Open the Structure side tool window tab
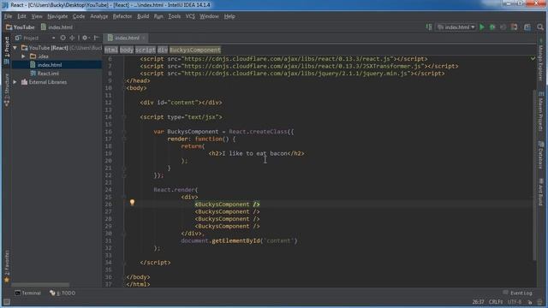548x308 pixels. pyautogui.click(x=7, y=89)
